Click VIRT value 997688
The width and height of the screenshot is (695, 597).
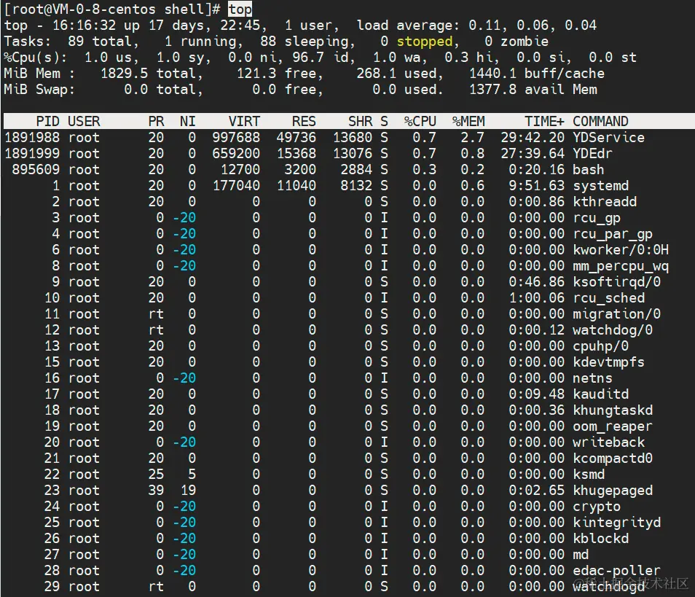236,138
